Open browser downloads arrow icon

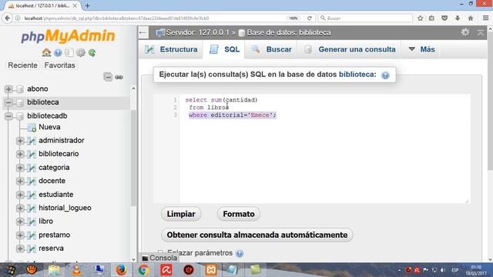458,18
